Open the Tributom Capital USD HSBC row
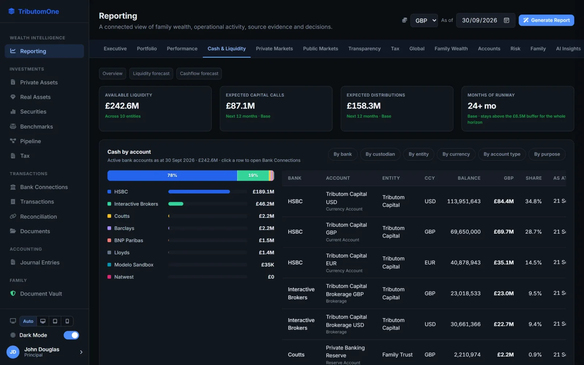The height and width of the screenshot is (365, 584). pos(424,201)
